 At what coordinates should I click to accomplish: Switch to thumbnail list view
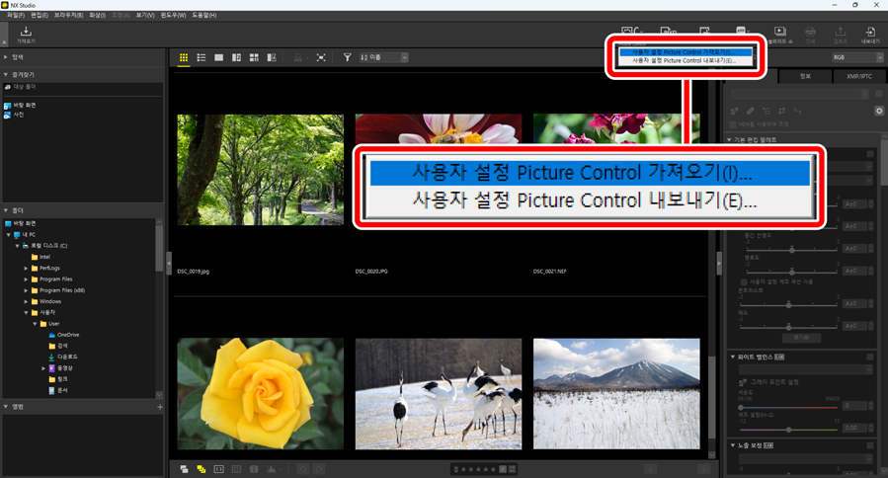point(202,58)
